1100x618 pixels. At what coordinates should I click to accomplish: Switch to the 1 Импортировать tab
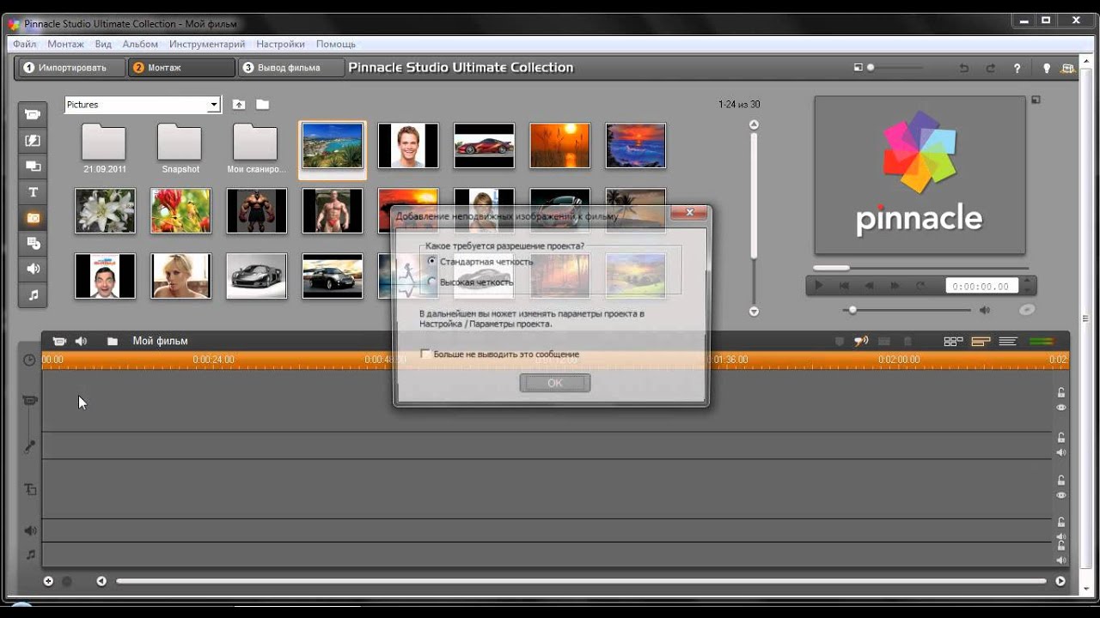click(x=70, y=68)
